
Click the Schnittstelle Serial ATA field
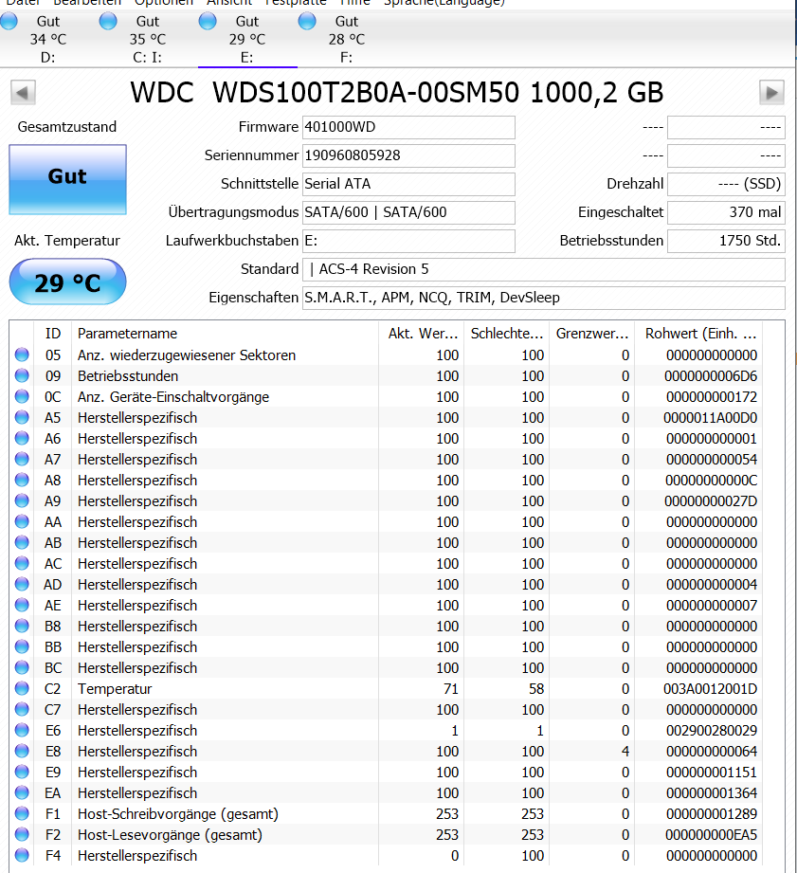(x=408, y=184)
